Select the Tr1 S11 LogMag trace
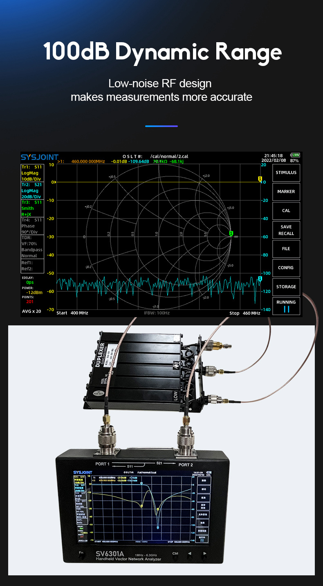The image size is (323, 586). click(32, 173)
